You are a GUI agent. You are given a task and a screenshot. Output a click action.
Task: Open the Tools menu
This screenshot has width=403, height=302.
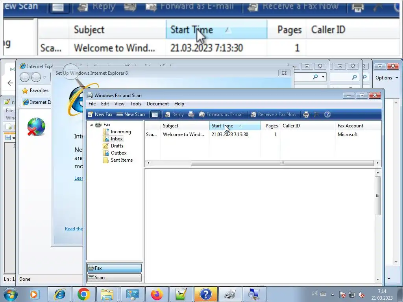coord(135,104)
